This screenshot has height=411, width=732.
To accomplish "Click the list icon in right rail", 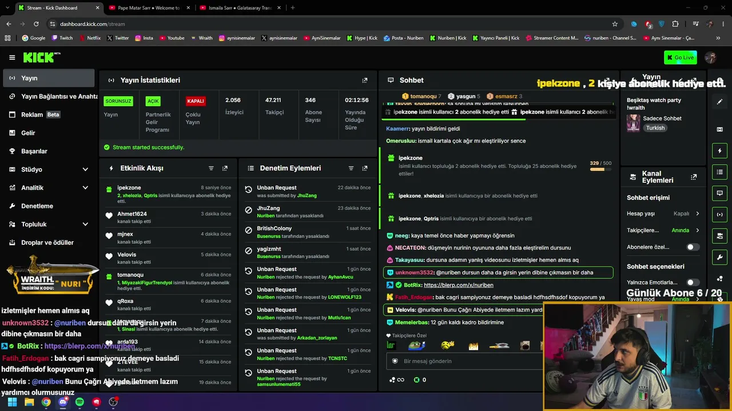I will click(720, 172).
